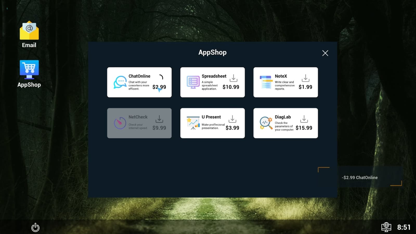Select the NoteX app title
The width and height of the screenshot is (416, 234).
pyautogui.click(x=281, y=76)
